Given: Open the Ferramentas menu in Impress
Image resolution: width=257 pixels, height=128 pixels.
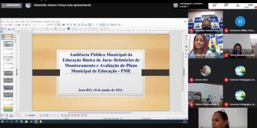Looking at the screenshot, I should [x=47, y=22].
